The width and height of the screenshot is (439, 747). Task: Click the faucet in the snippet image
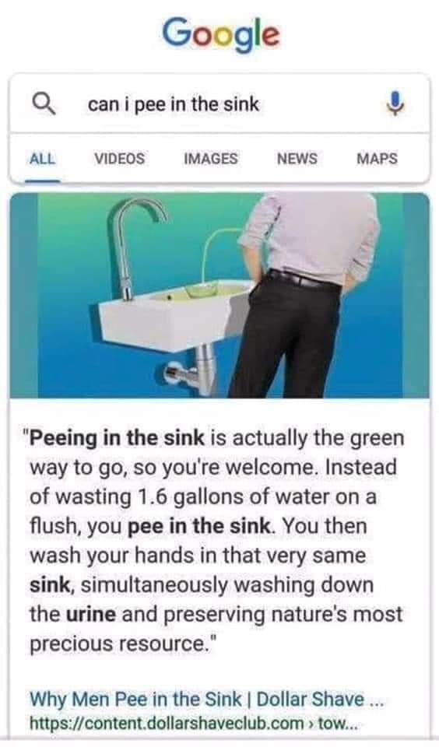(x=136, y=248)
